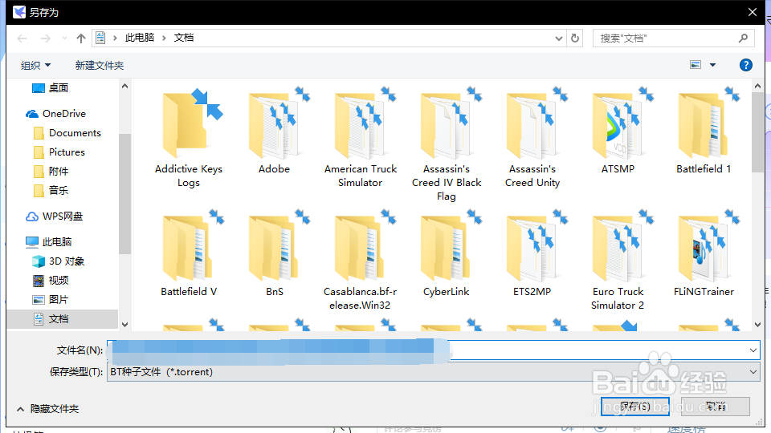771x433 pixels.
Task: Close the 另存为 dialog
Action: pos(753,12)
